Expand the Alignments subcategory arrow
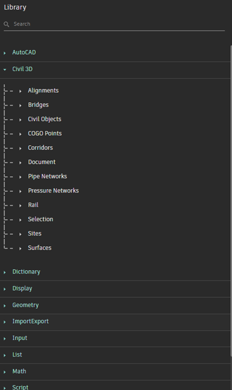This screenshot has height=390, width=232. click(x=21, y=91)
